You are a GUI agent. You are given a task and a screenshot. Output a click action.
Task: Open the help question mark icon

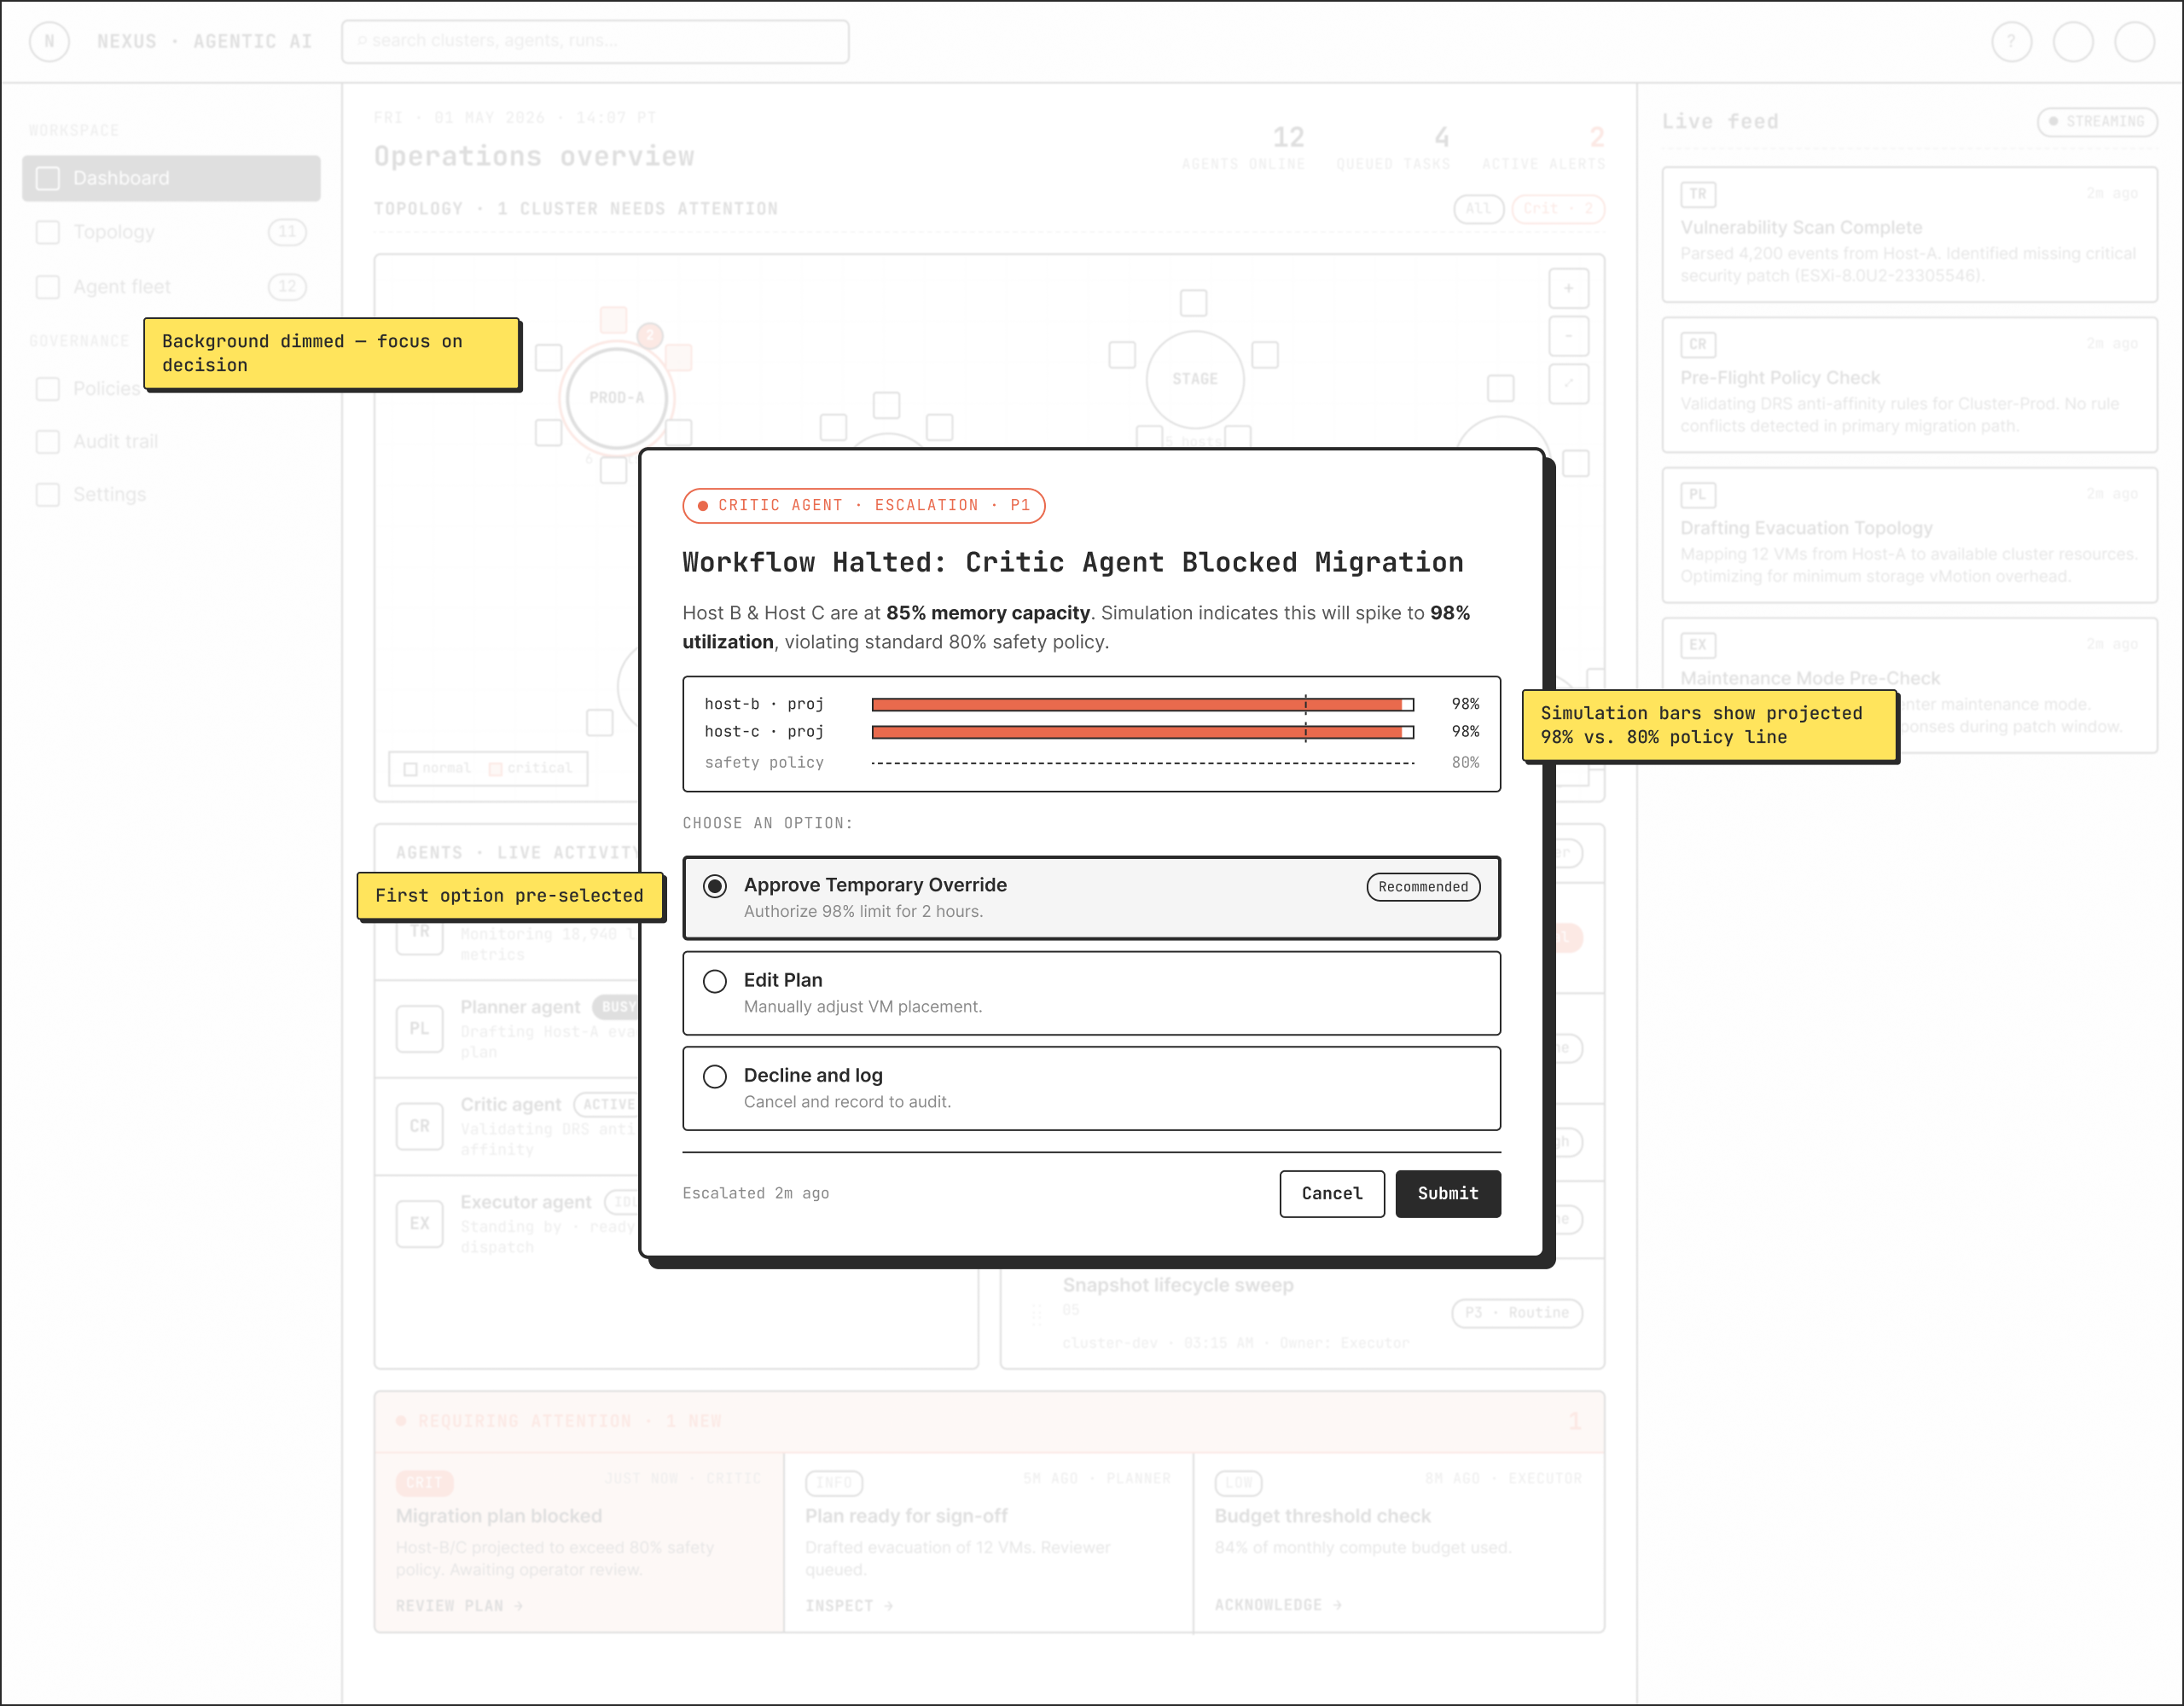[x=2011, y=41]
